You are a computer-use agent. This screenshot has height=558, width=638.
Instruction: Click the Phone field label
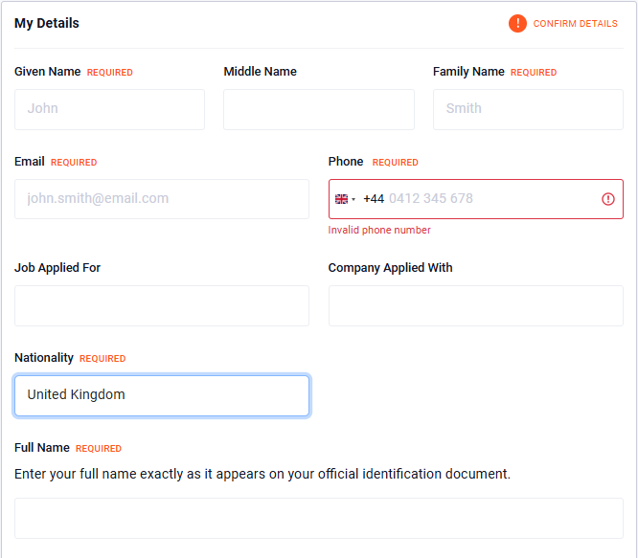[x=346, y=162]
